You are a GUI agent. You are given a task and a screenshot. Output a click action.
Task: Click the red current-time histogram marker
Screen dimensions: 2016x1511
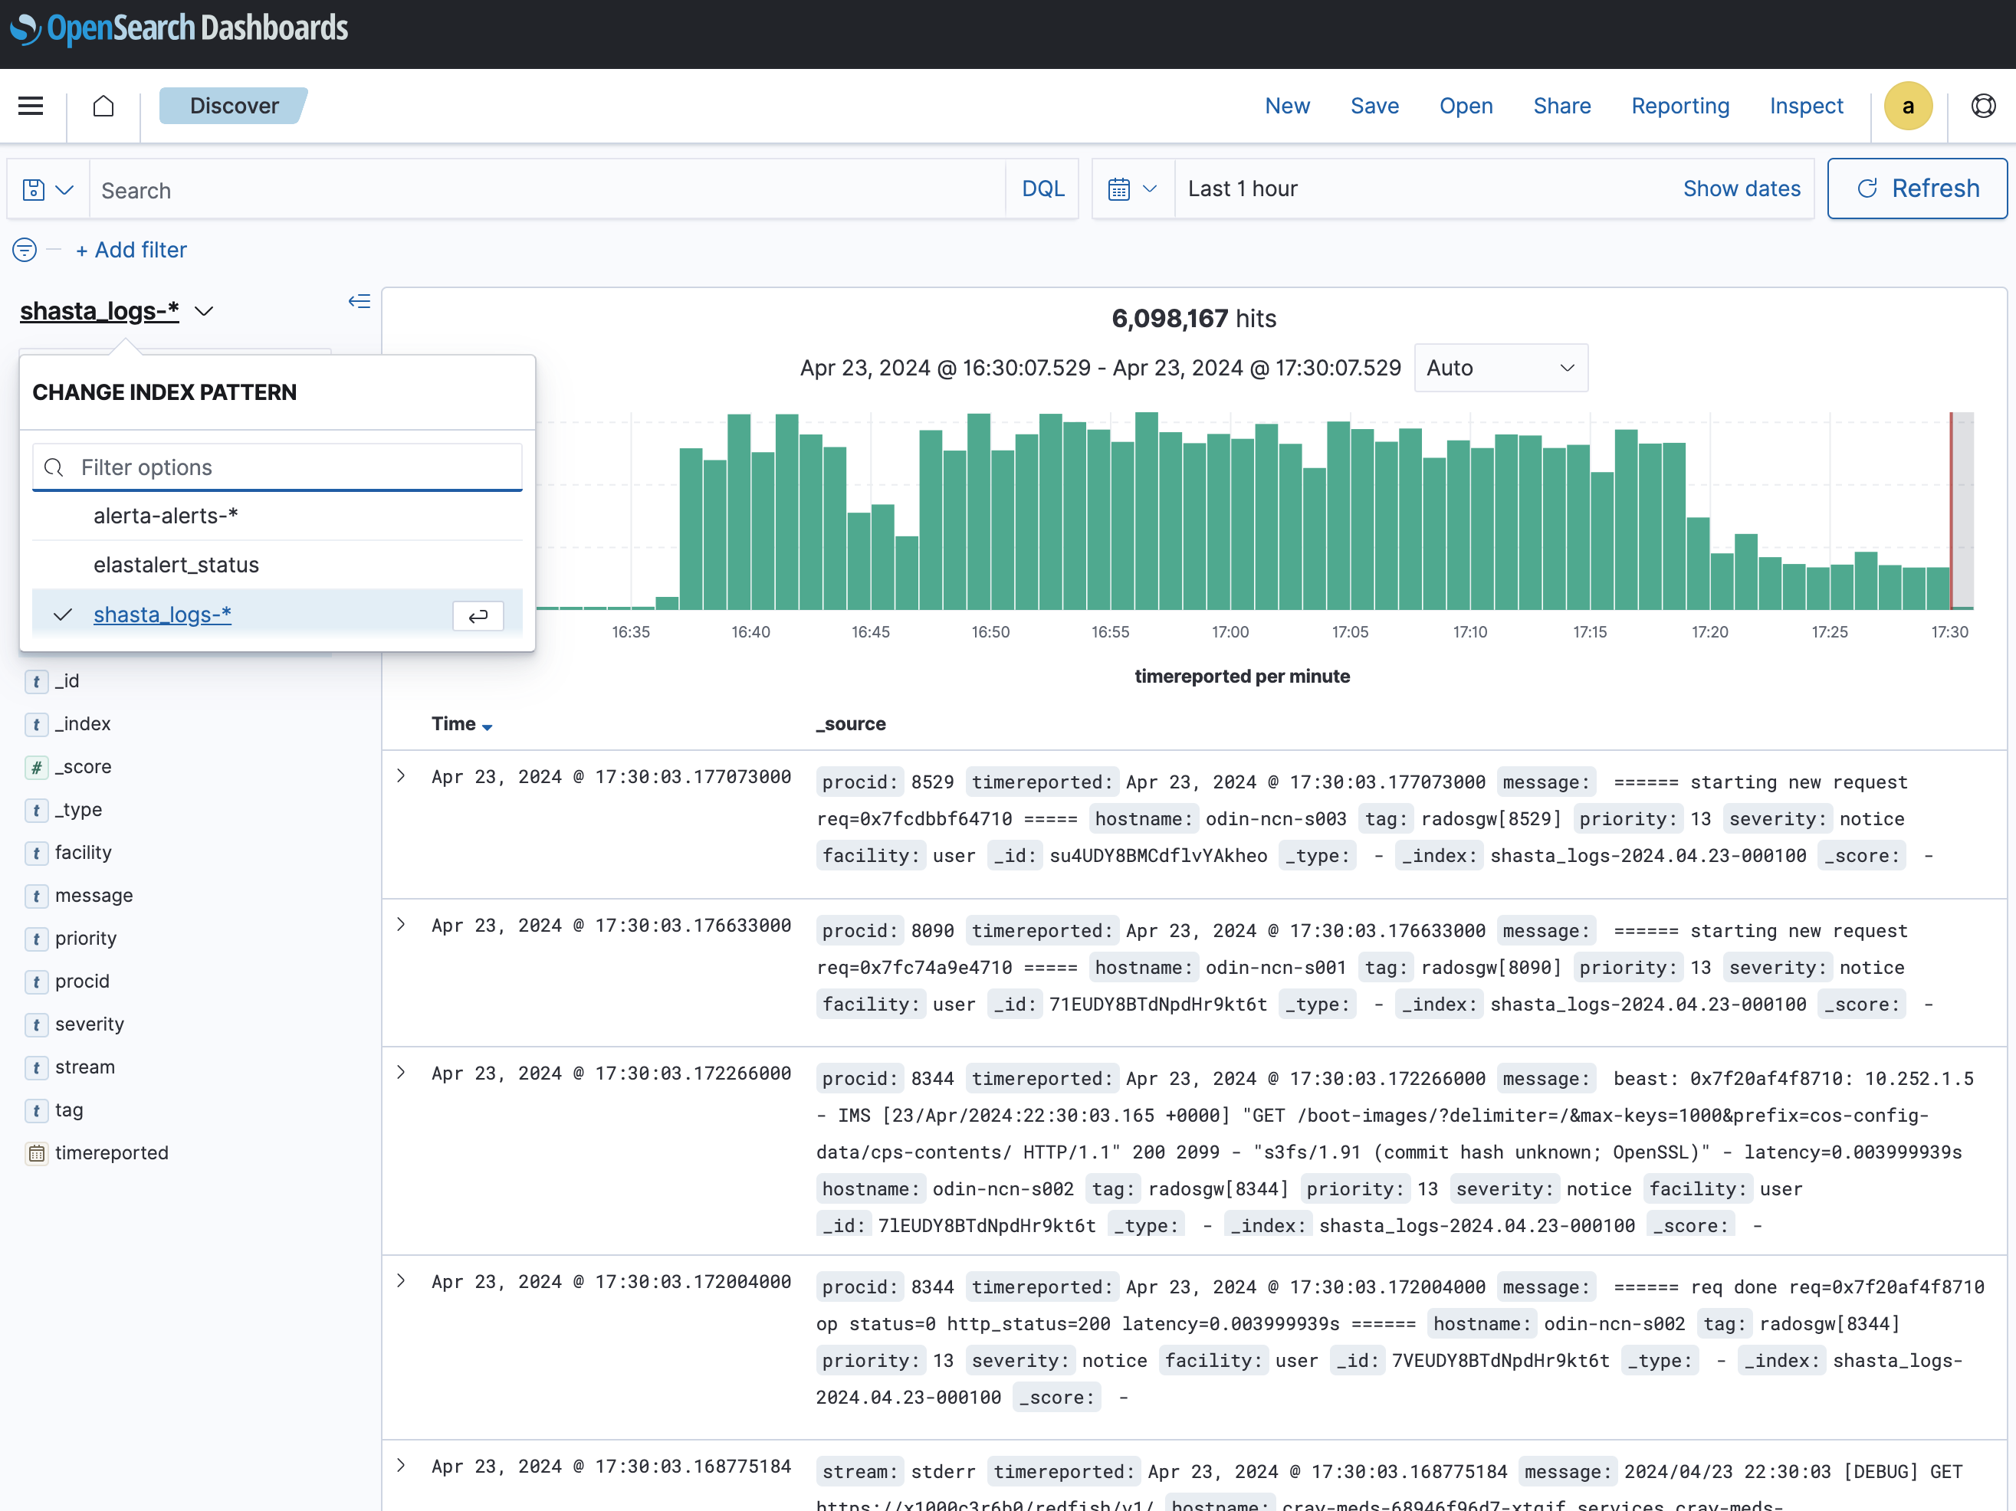tap(1950, 510)
